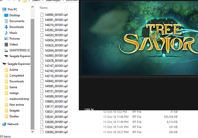The height and width of the screenshot is (138, 198).
Task: Select the Music note icon
Action: (6, 33)
